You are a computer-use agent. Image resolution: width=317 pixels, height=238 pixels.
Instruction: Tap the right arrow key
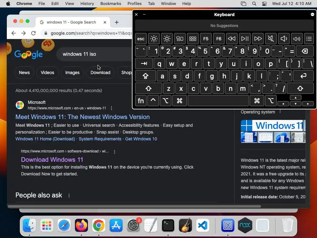point(308,104)
